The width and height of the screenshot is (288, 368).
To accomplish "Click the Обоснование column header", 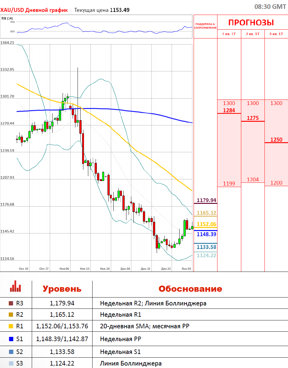I will click(x=190, y=289).
